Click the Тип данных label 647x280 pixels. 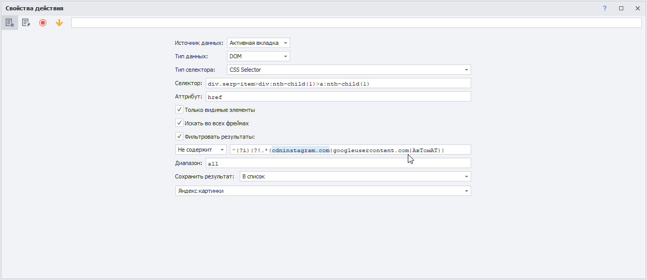coord(191,56)
